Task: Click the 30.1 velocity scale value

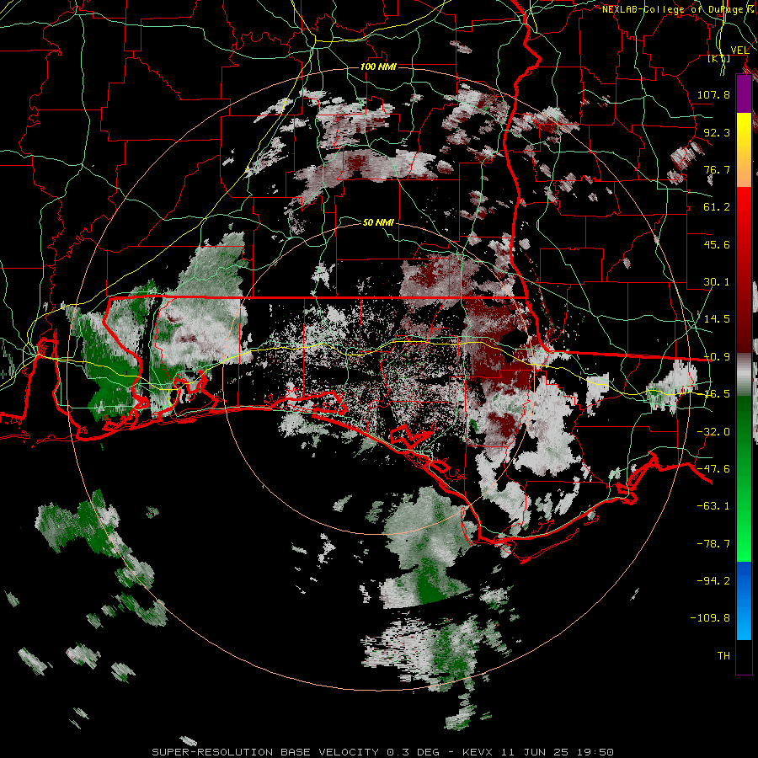Action: [717, 282]
